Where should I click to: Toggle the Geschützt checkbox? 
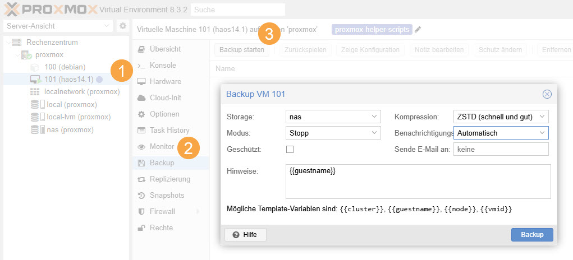point(290,149)
